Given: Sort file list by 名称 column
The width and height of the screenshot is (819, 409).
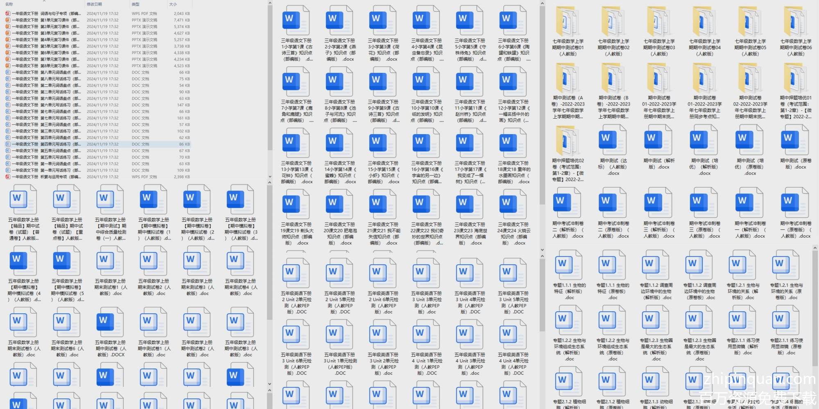Looking at the screenshot, I should (9, 4).
